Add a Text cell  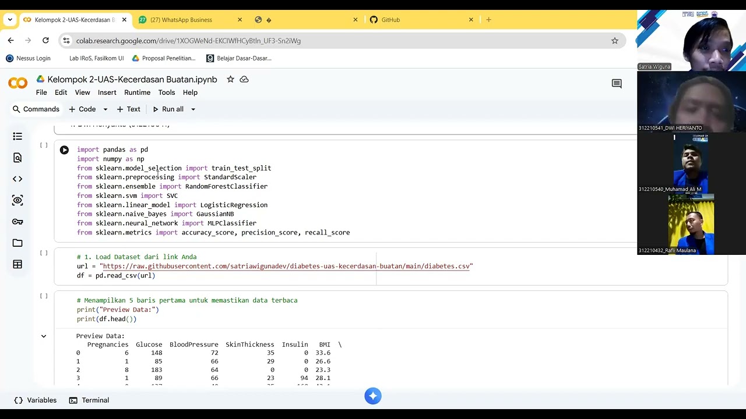coord(129,109)
